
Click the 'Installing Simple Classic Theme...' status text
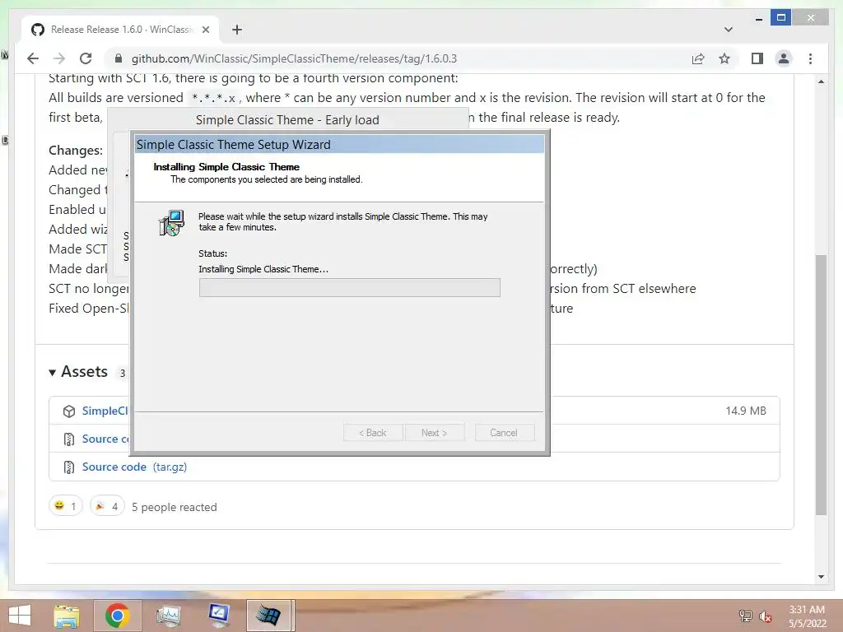263,269
